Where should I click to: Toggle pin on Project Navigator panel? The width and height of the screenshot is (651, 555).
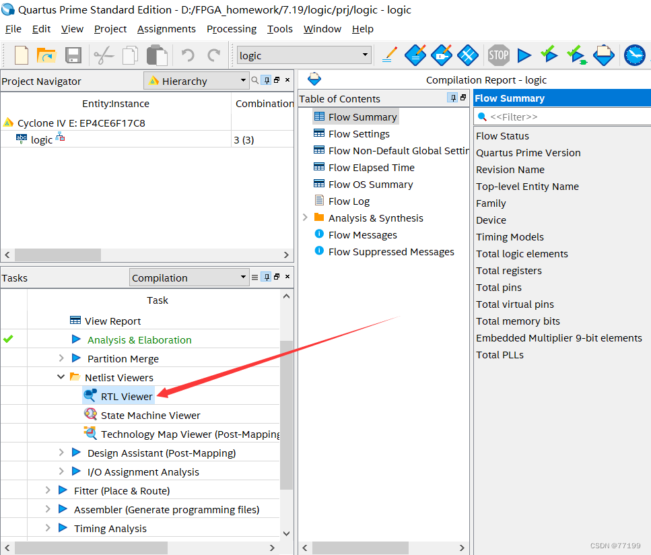[267, 80]
